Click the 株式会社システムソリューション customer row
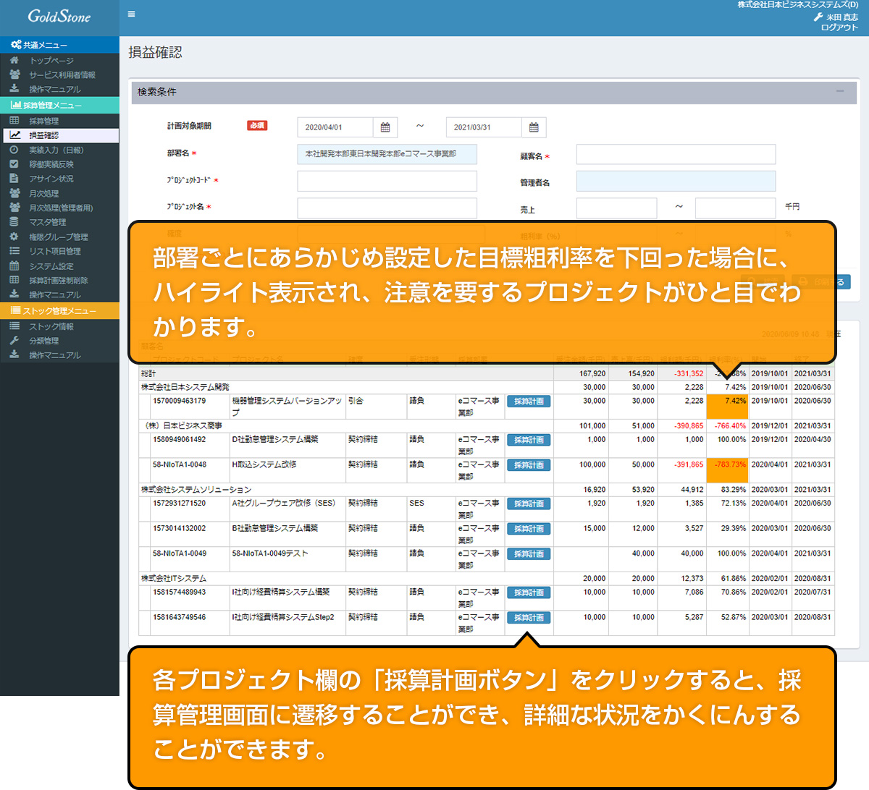The height and width of the screenshot is (790, 869). (487, 490)
